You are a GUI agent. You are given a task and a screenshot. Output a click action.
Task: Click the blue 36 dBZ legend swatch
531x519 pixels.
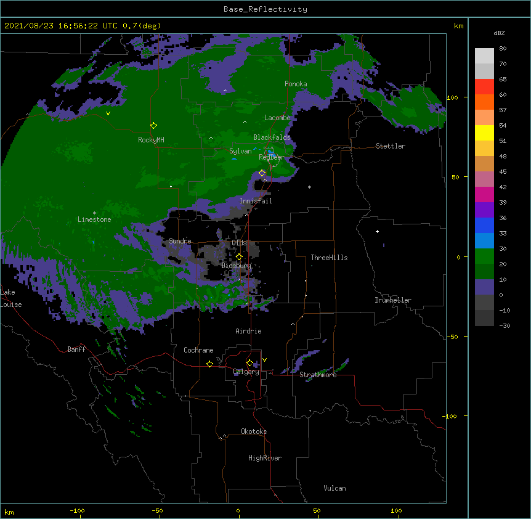coord(484,225)
